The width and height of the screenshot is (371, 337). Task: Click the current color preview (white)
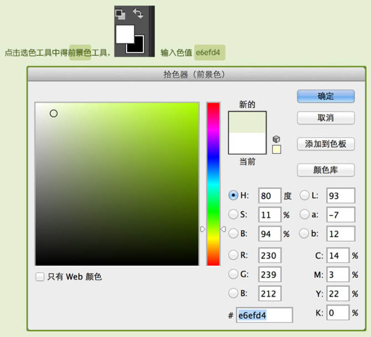pos(247,143)
